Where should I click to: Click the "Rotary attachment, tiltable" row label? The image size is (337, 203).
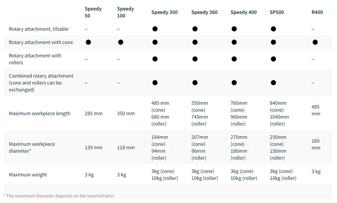(x=39, y=29)
